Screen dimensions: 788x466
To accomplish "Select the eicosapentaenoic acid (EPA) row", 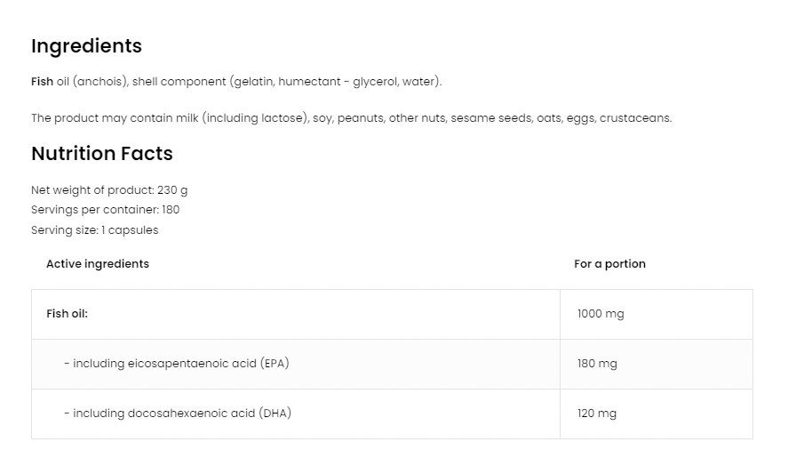I will click(x=177, y=364).
